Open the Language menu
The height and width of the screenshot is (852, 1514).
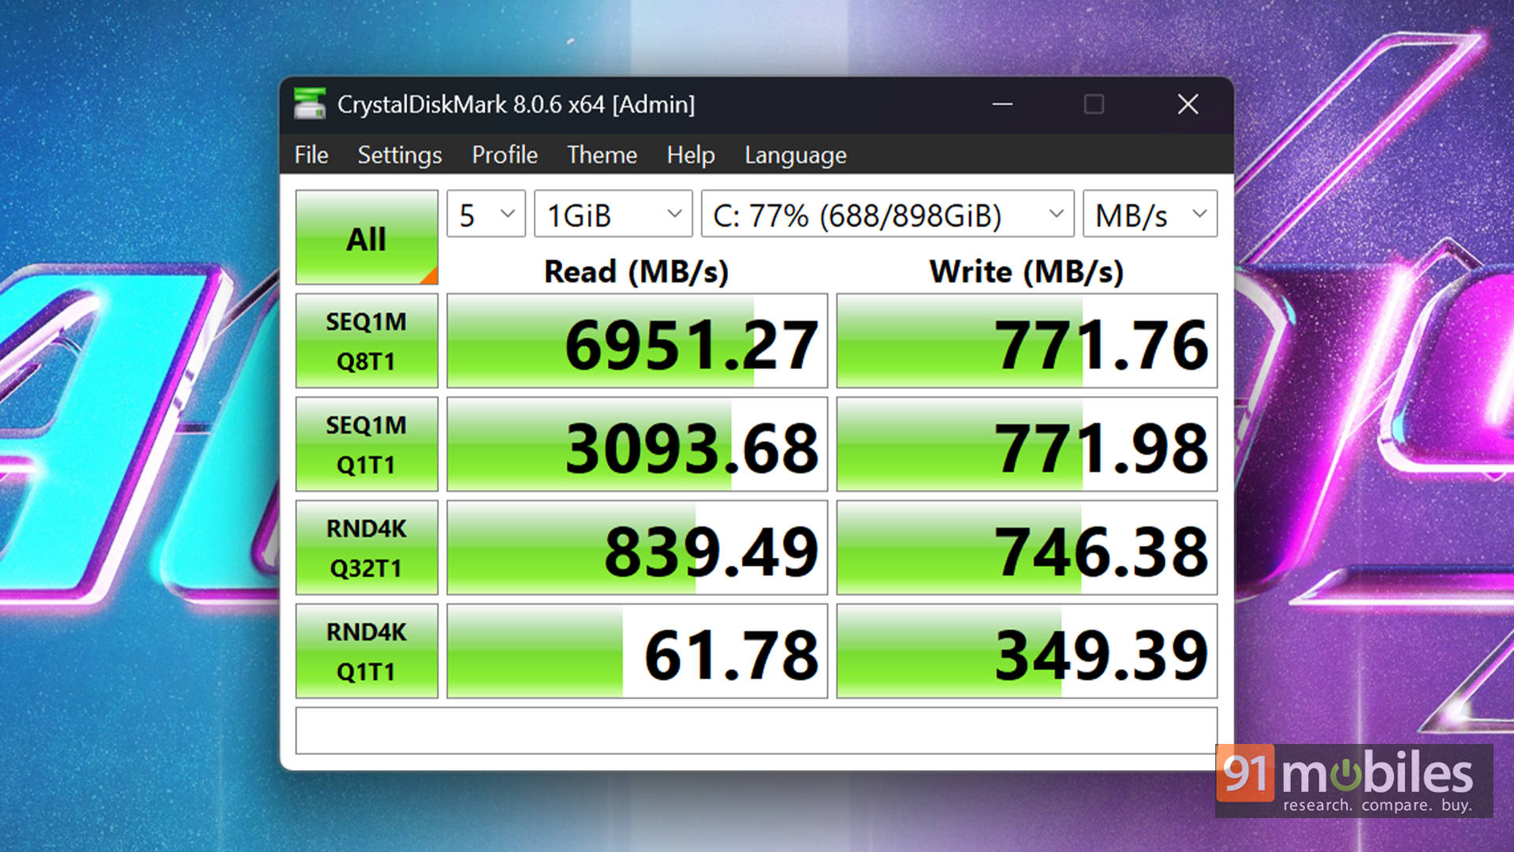pos(796,155)
